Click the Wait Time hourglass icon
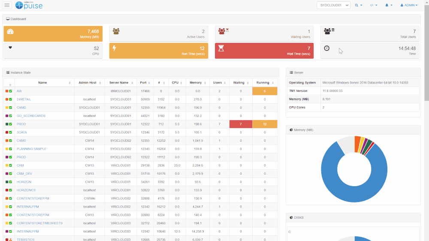Image resolution: width=429 pixels, height=241 pixels. coord(221,48)
